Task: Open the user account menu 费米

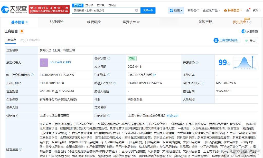Action: tap(257, 10)
